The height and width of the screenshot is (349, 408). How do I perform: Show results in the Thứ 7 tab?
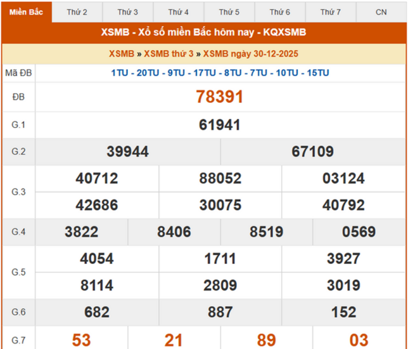pos(330,12)
